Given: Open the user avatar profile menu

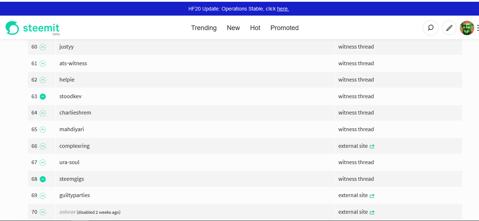Looking at the screenshot, I should (467, 28).
